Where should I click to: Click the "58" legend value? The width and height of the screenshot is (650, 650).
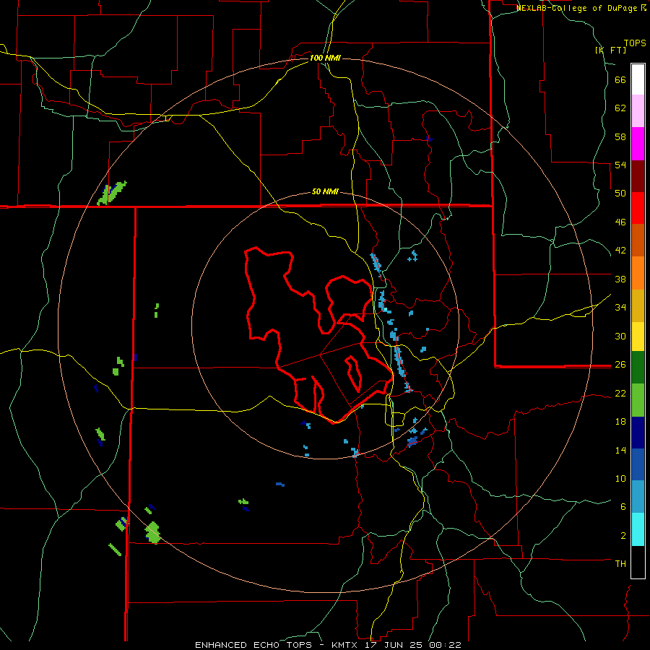(x=620, y=136)
